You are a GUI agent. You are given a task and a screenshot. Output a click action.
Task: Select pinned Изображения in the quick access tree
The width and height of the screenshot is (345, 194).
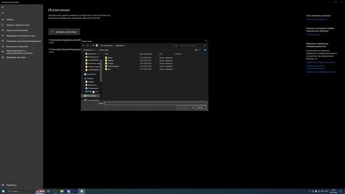pos(92,57)
